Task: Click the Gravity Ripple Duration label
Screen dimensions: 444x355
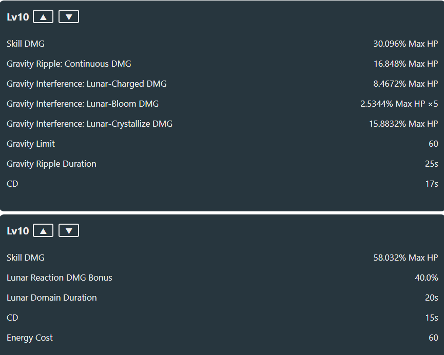Action: coord(51,164)
